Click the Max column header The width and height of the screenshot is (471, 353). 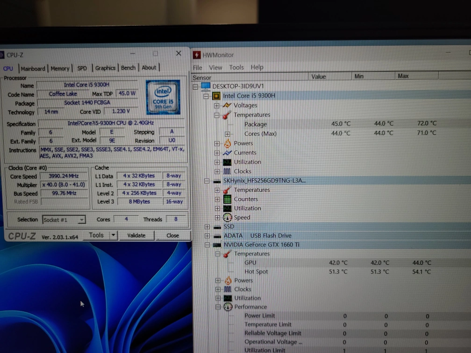point(416,76)
